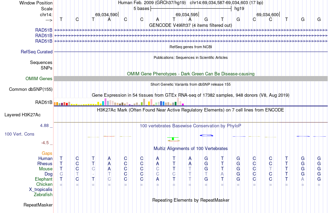This screenshot has width=328, height=213.
Task: Select the Human species label
Action: (x=45, y=159)
